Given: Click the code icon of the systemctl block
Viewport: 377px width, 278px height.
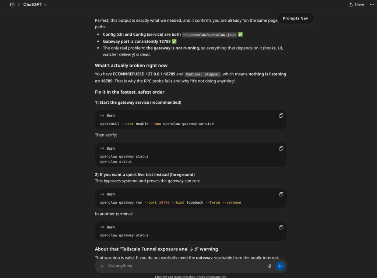Looking at the screenshot, I should pos(102,115).
